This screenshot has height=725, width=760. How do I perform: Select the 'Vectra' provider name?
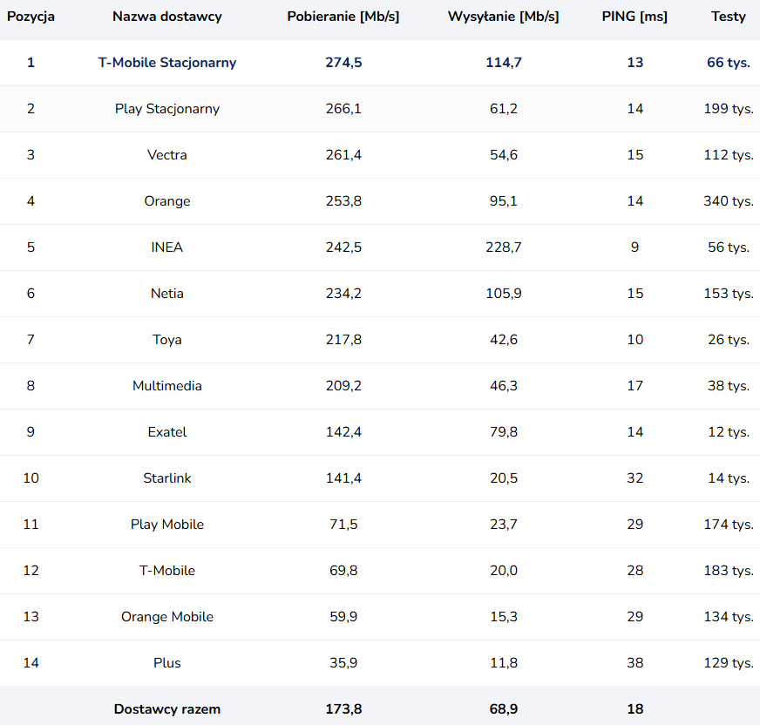(x=167, y=155)
